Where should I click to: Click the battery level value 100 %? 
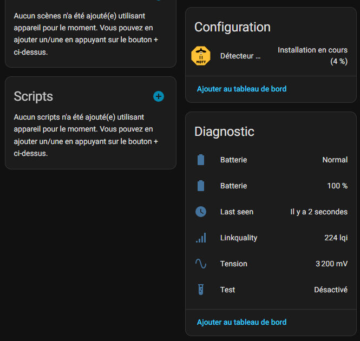[x=337, y=186]
